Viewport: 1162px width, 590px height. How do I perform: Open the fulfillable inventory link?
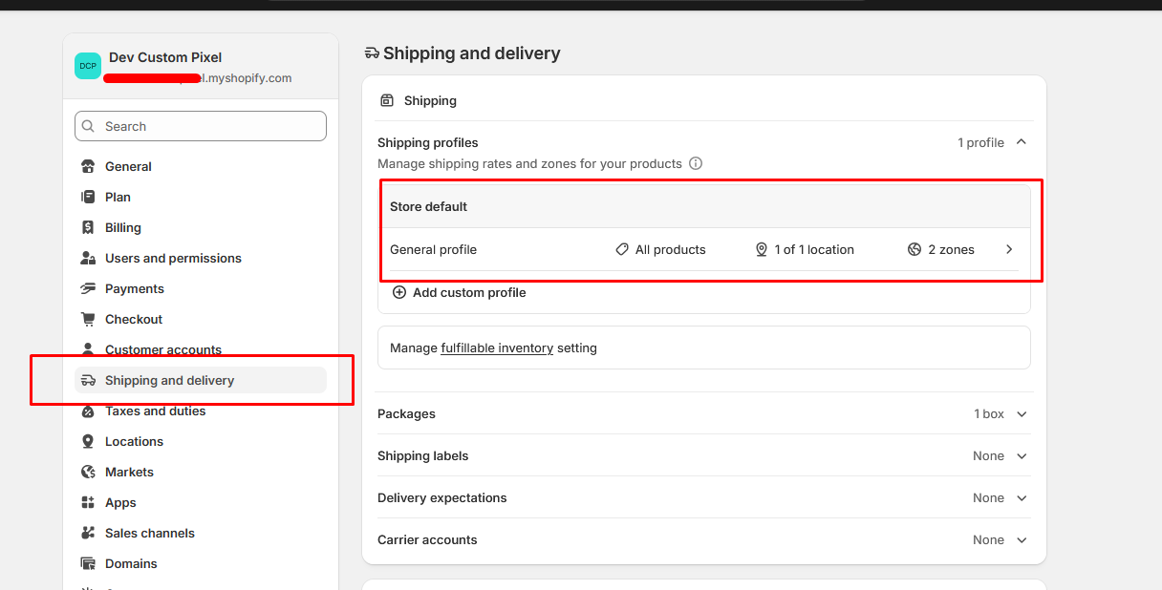coord(497,348)
